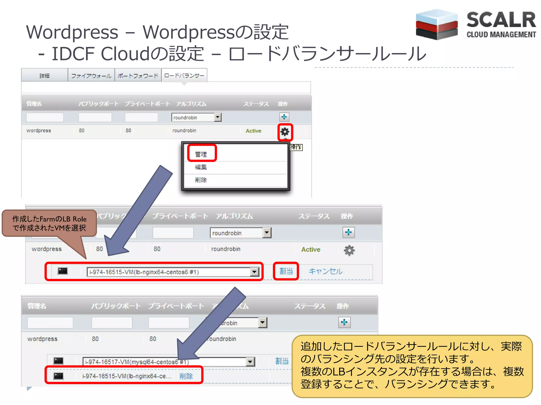The image size is (541, 405).
Task: Focus the プライベートポート input in middle panel
Action: [173, 233]
